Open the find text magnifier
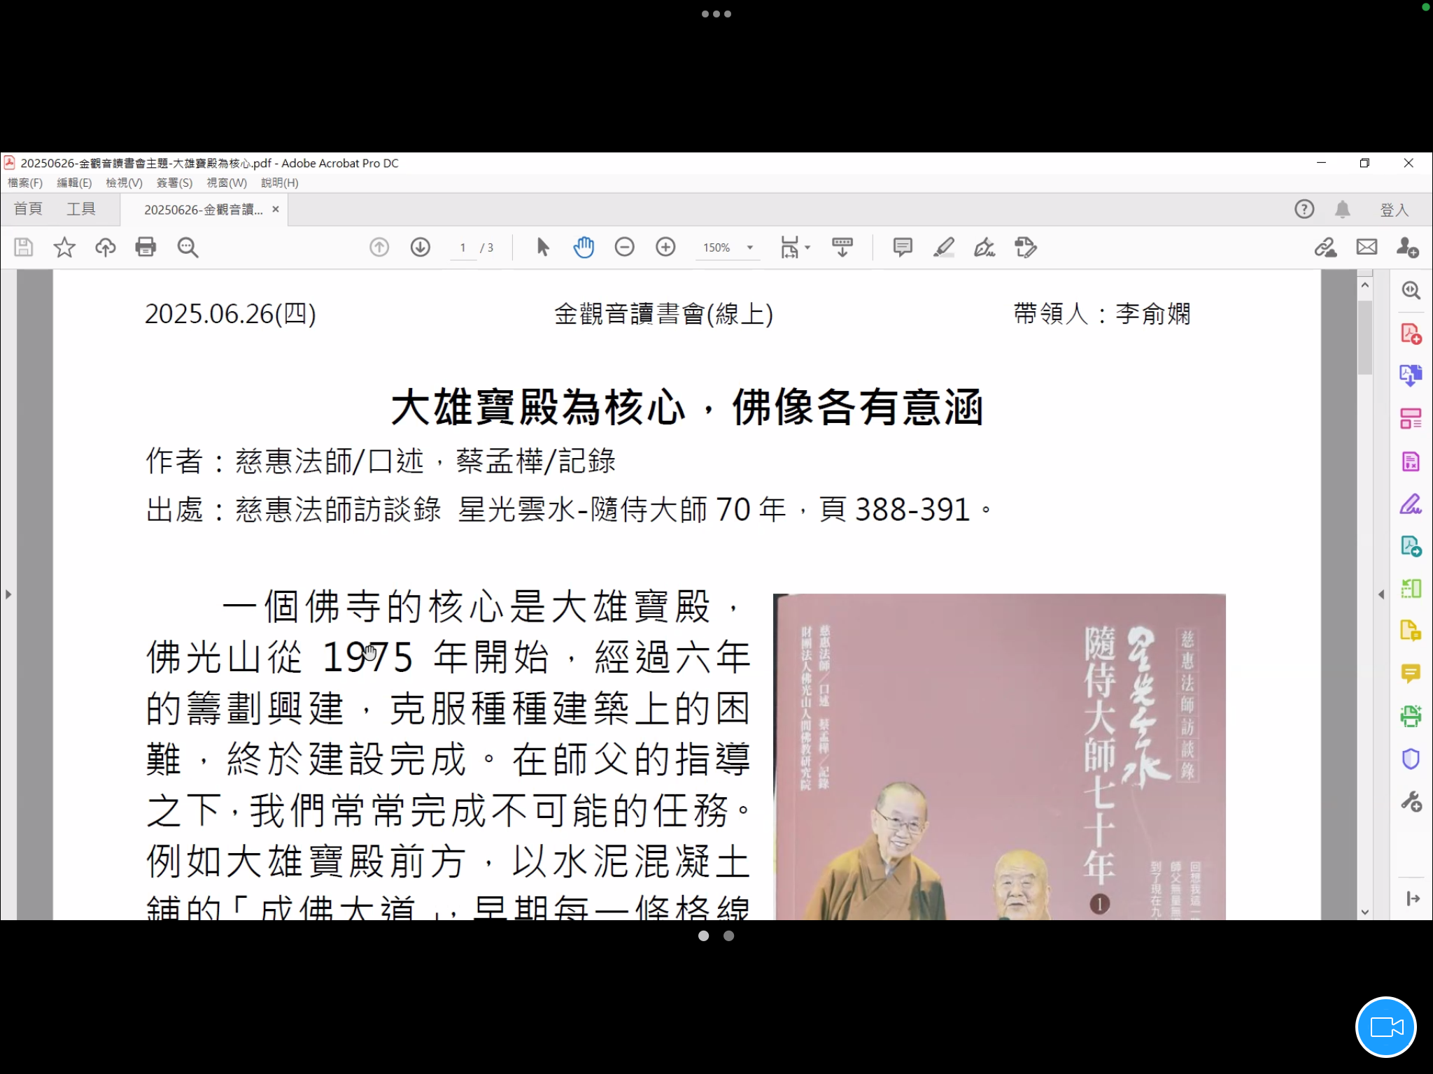Image resolution: width=1433 pixels, height=1074 pixels. coord(188,248)
